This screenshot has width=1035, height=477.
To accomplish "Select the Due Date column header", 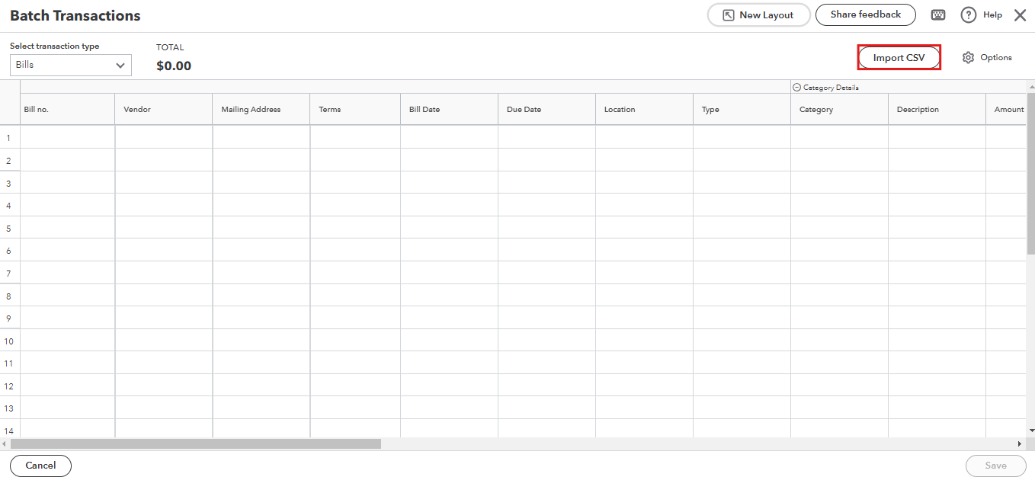I will 546,109.
